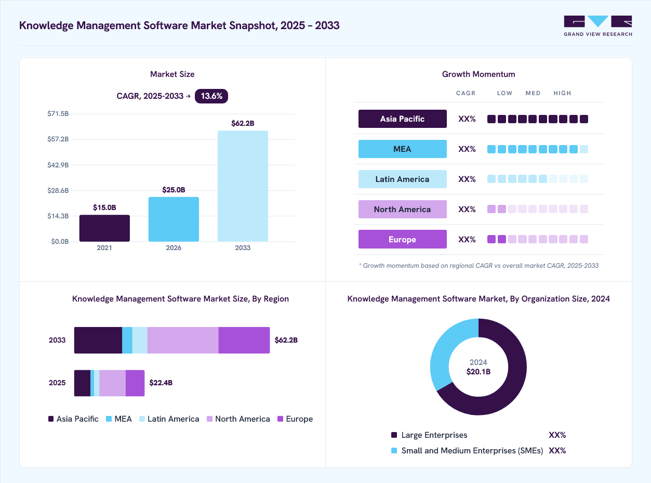Click the Small and Medium Enterprises legend swatch
The height and width of the screenshot is (483, 651).
394,451
